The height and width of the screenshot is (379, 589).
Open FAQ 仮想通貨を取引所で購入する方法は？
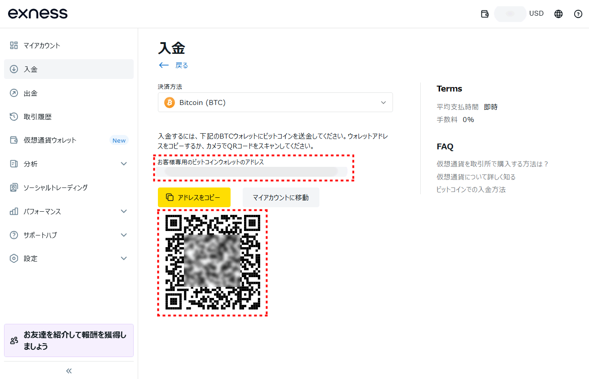coord(493,164)
